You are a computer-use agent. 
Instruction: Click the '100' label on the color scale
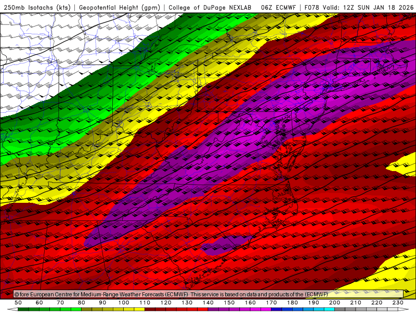(x=124, y=303)
